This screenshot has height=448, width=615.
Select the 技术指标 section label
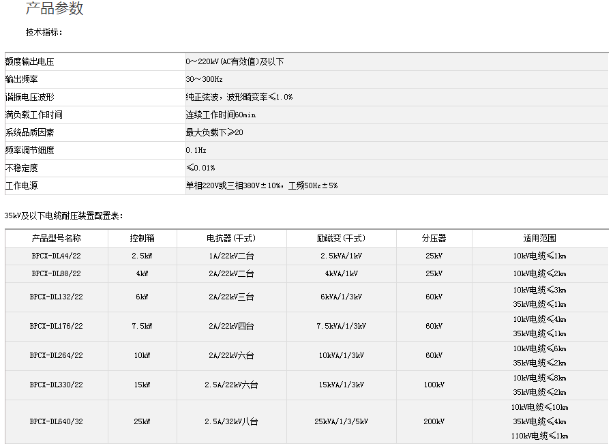[x=44, y=32]
